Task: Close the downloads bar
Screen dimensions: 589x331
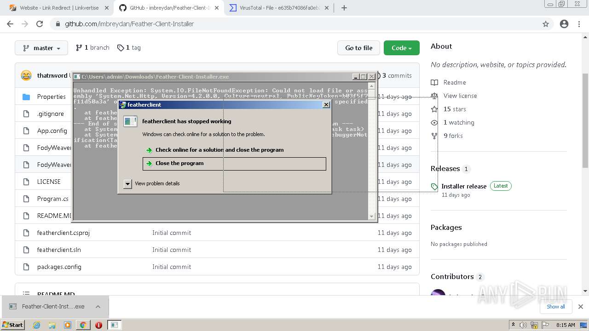Action: pos(581,307)
